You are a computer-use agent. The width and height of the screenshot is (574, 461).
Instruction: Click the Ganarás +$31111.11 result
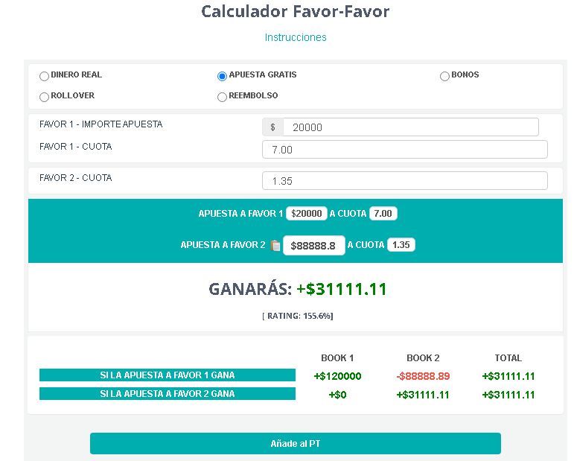click(298, 289)
